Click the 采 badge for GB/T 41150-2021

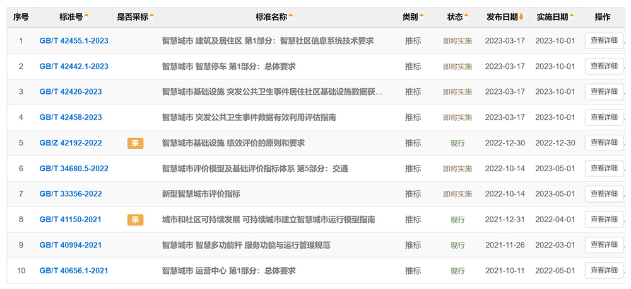tap(135, 220)
